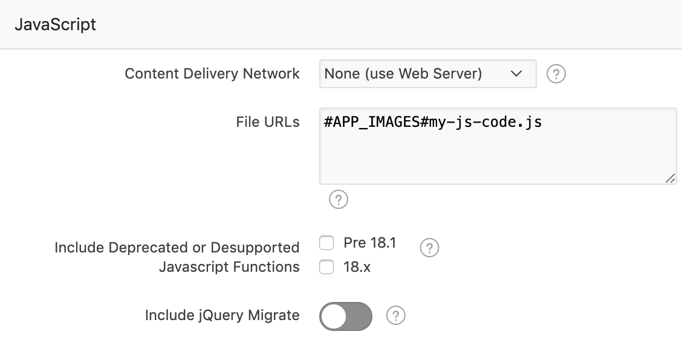Click the #APP_IMAGES#my-js-code.js text
Image resolution: width=682 pixels, height=337 pixels.
tap(433, 123)
